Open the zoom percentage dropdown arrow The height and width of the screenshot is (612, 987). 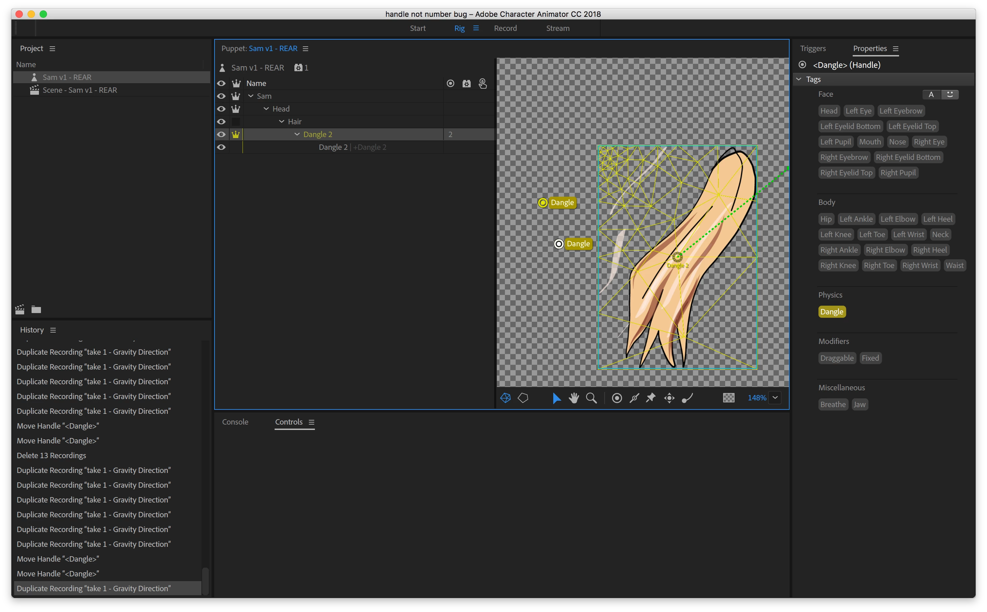tap(775, 397)
